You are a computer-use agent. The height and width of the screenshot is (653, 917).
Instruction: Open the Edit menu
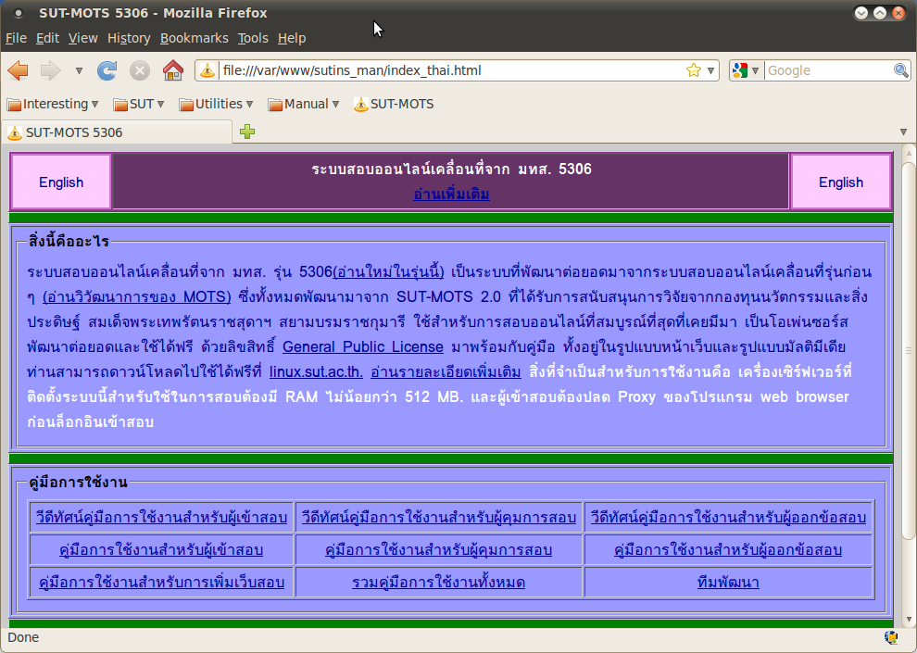pyautogui.click(x=47, y=38)
